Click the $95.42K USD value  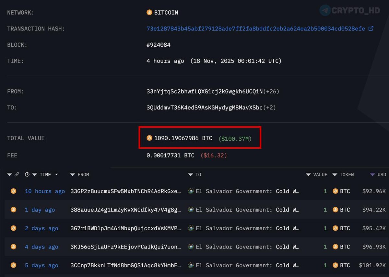tap(374, 228)
